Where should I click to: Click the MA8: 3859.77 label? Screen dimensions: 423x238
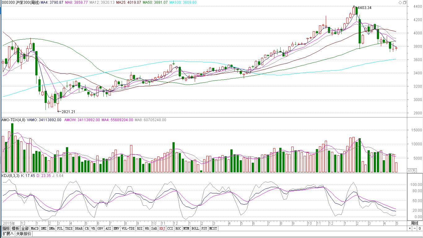pyautogui.click(x=77, y=2)
